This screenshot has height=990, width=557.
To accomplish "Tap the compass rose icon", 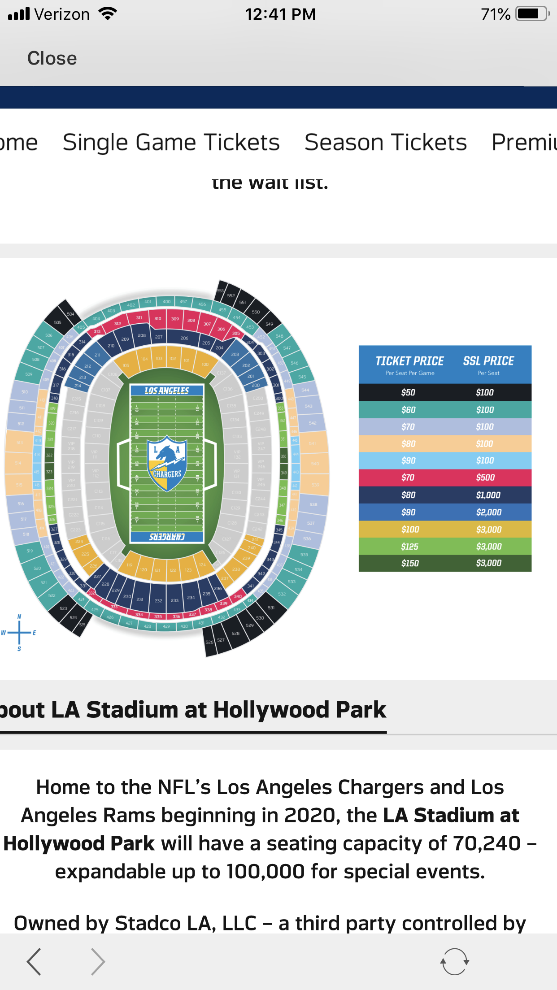I will 19,633.
